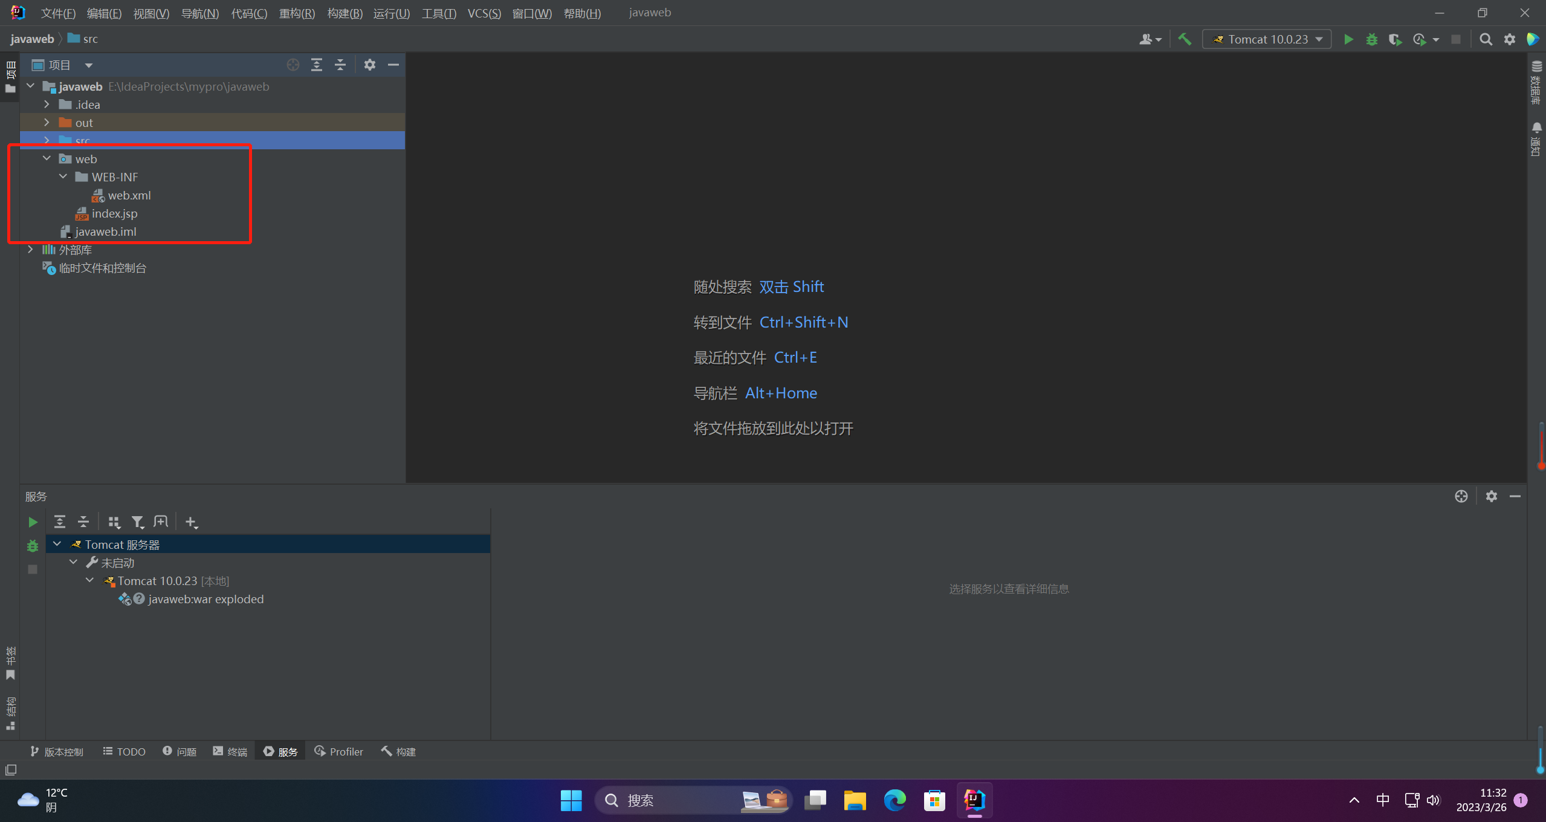Toggle the Profiler tool window tab

pyautogui.click(x=339, y=751)
